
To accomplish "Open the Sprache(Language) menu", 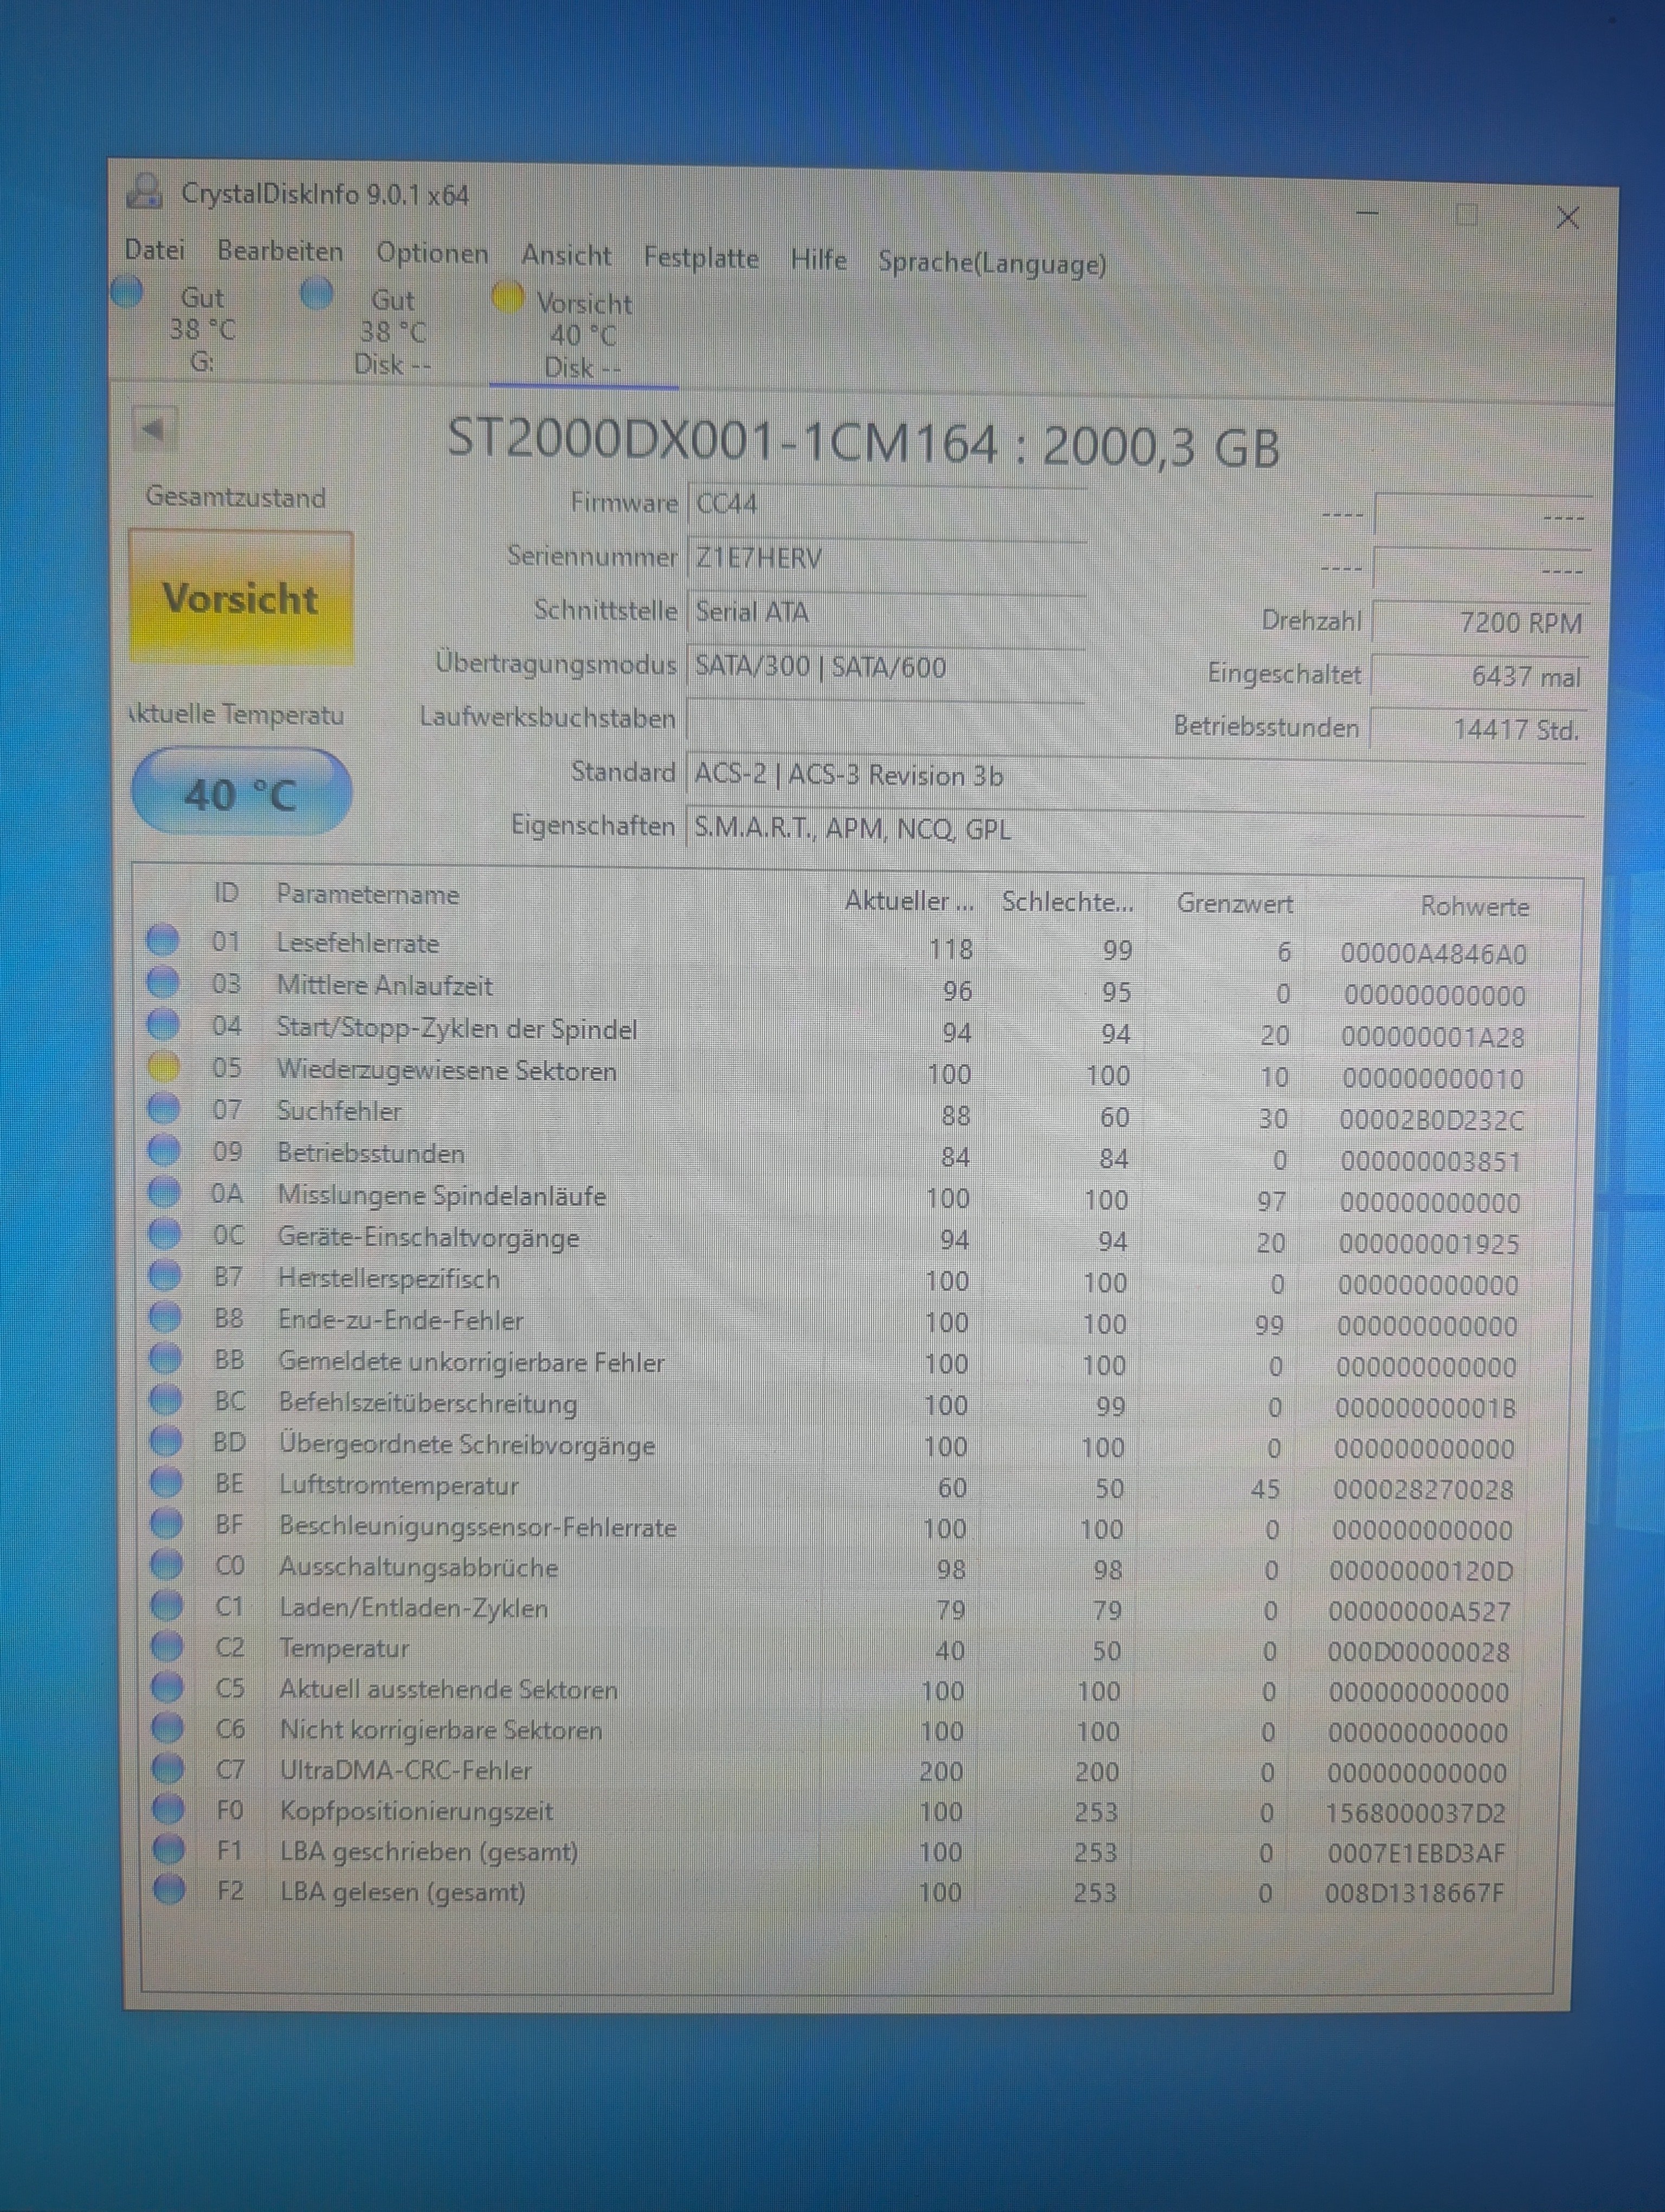I will (991, 263).
